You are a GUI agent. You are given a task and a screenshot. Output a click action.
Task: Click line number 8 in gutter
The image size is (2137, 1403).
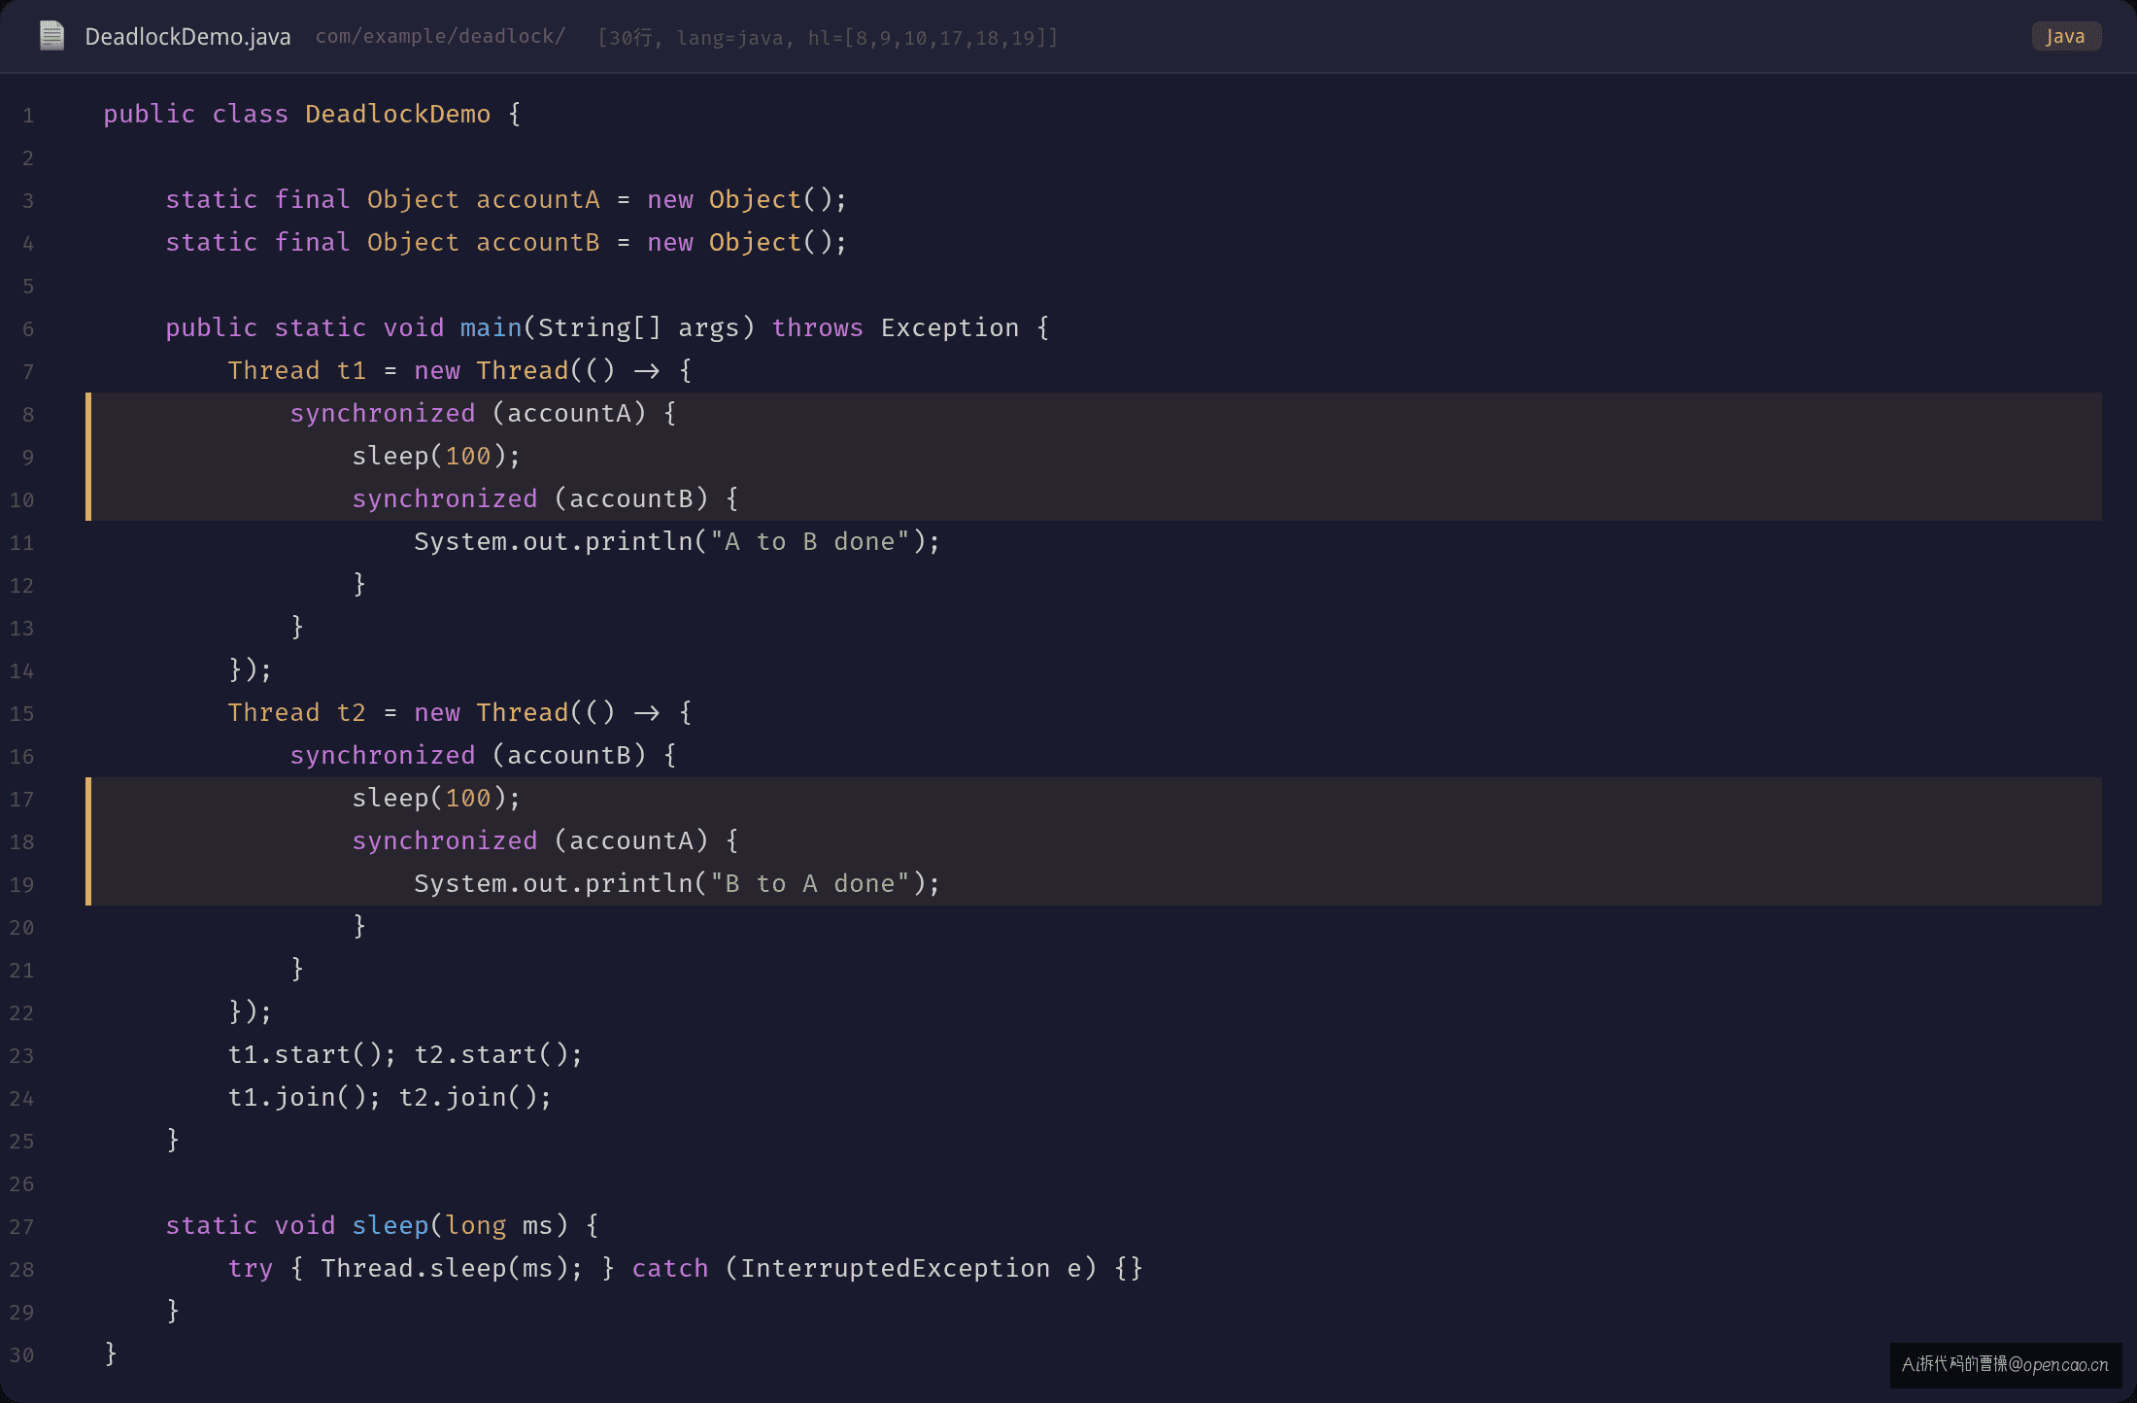click(28, 415)
